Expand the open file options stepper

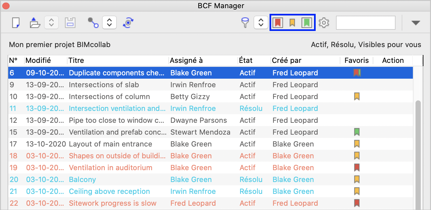click(51, 23)
